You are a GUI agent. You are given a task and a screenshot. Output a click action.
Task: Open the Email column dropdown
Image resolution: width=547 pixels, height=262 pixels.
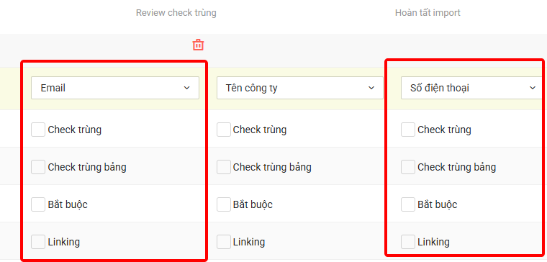(115, 88)
